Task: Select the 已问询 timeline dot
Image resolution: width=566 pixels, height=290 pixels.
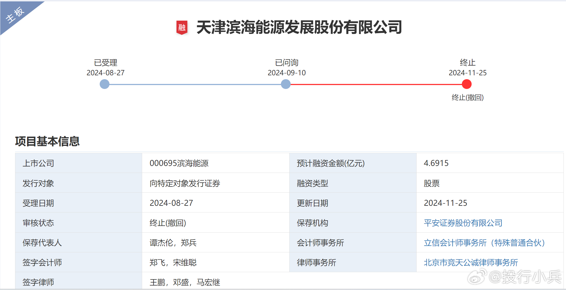Action: pyautogui.click(x=286, y=84)
